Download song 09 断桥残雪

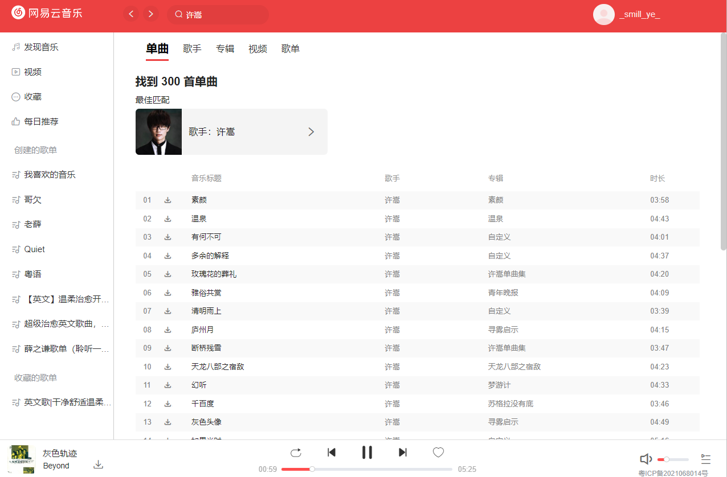(x=168, y=348)
